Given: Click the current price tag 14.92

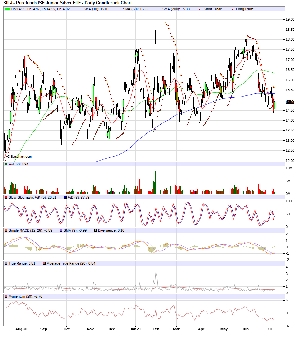Looking at the screenshot, I should (x=290, y=102).
